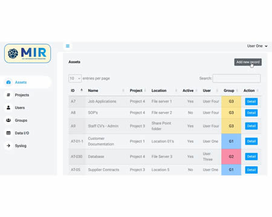Click 'User Three' user cell
The width and height of the screenshot is (272, 217).
[x=208, y=157]
